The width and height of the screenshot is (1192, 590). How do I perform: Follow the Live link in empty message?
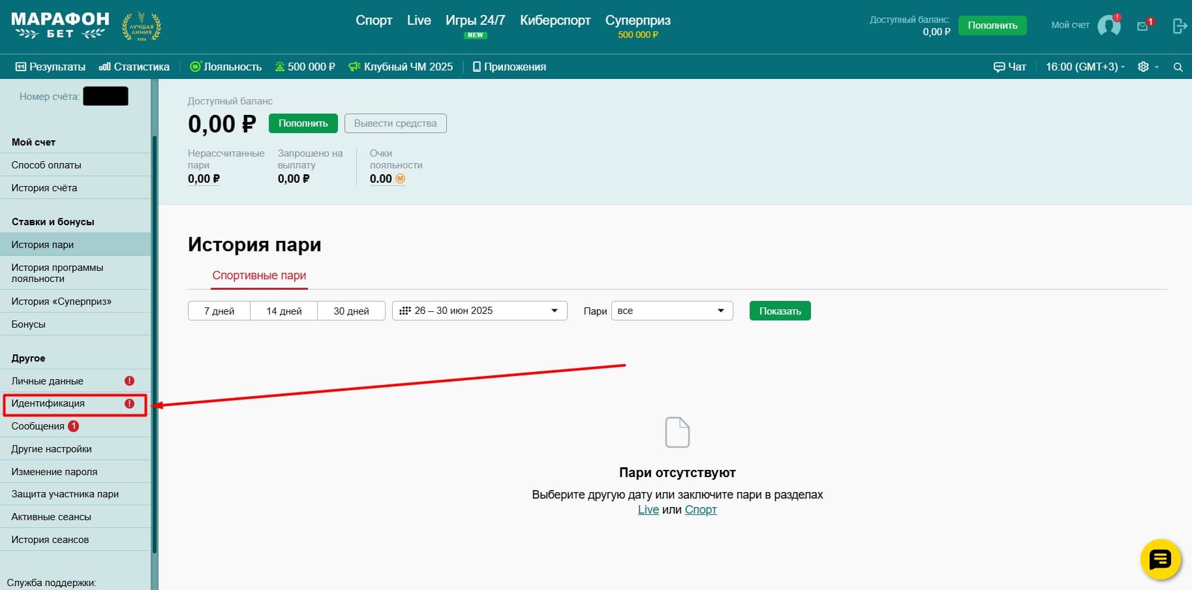[x=648, y=510]
